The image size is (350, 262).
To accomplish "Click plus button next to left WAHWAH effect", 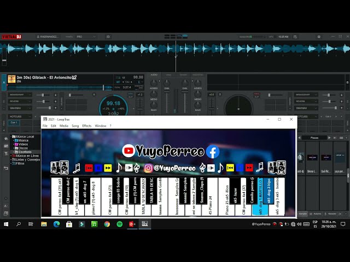I will 55,108.
